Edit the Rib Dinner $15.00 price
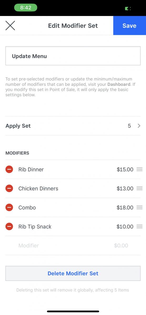146x315 pixels. pyautogui.click(x=125, y=169)
